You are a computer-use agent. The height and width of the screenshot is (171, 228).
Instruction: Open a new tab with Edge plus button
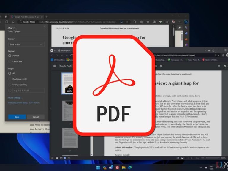click(47, 17)
